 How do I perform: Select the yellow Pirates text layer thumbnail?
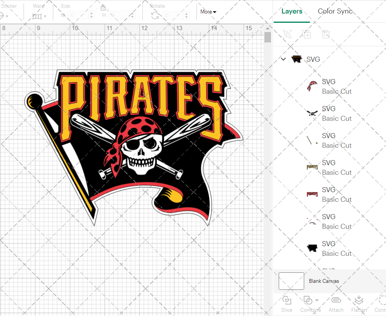pos(312,167)
